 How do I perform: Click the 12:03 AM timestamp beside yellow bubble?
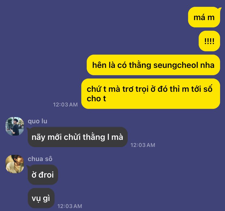65,105
